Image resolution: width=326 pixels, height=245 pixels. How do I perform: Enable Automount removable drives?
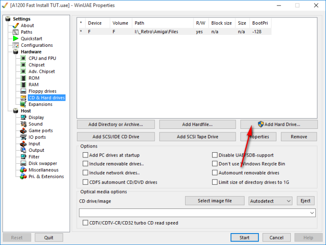tap(215, 173)
